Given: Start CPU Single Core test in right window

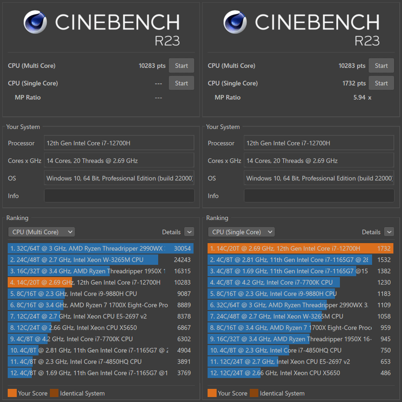Looking at the screenshot, I should [x=381, y=83].
